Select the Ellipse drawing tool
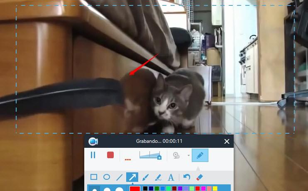Screen dimensions: 308x191 coord(107,177)
